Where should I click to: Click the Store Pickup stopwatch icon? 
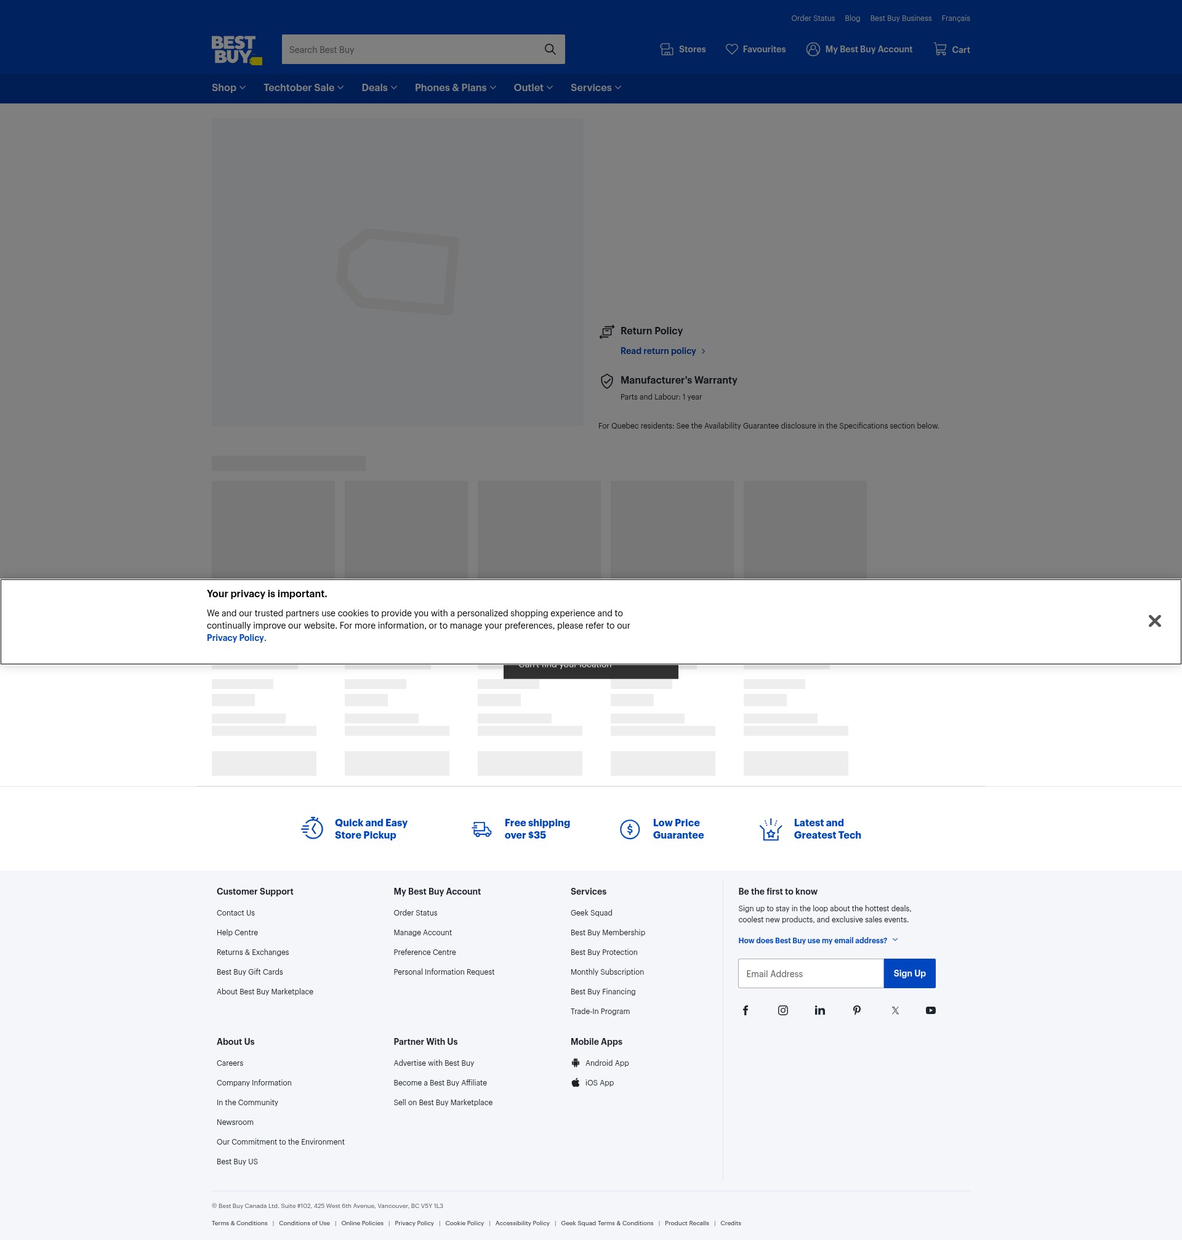pos(312,829)
